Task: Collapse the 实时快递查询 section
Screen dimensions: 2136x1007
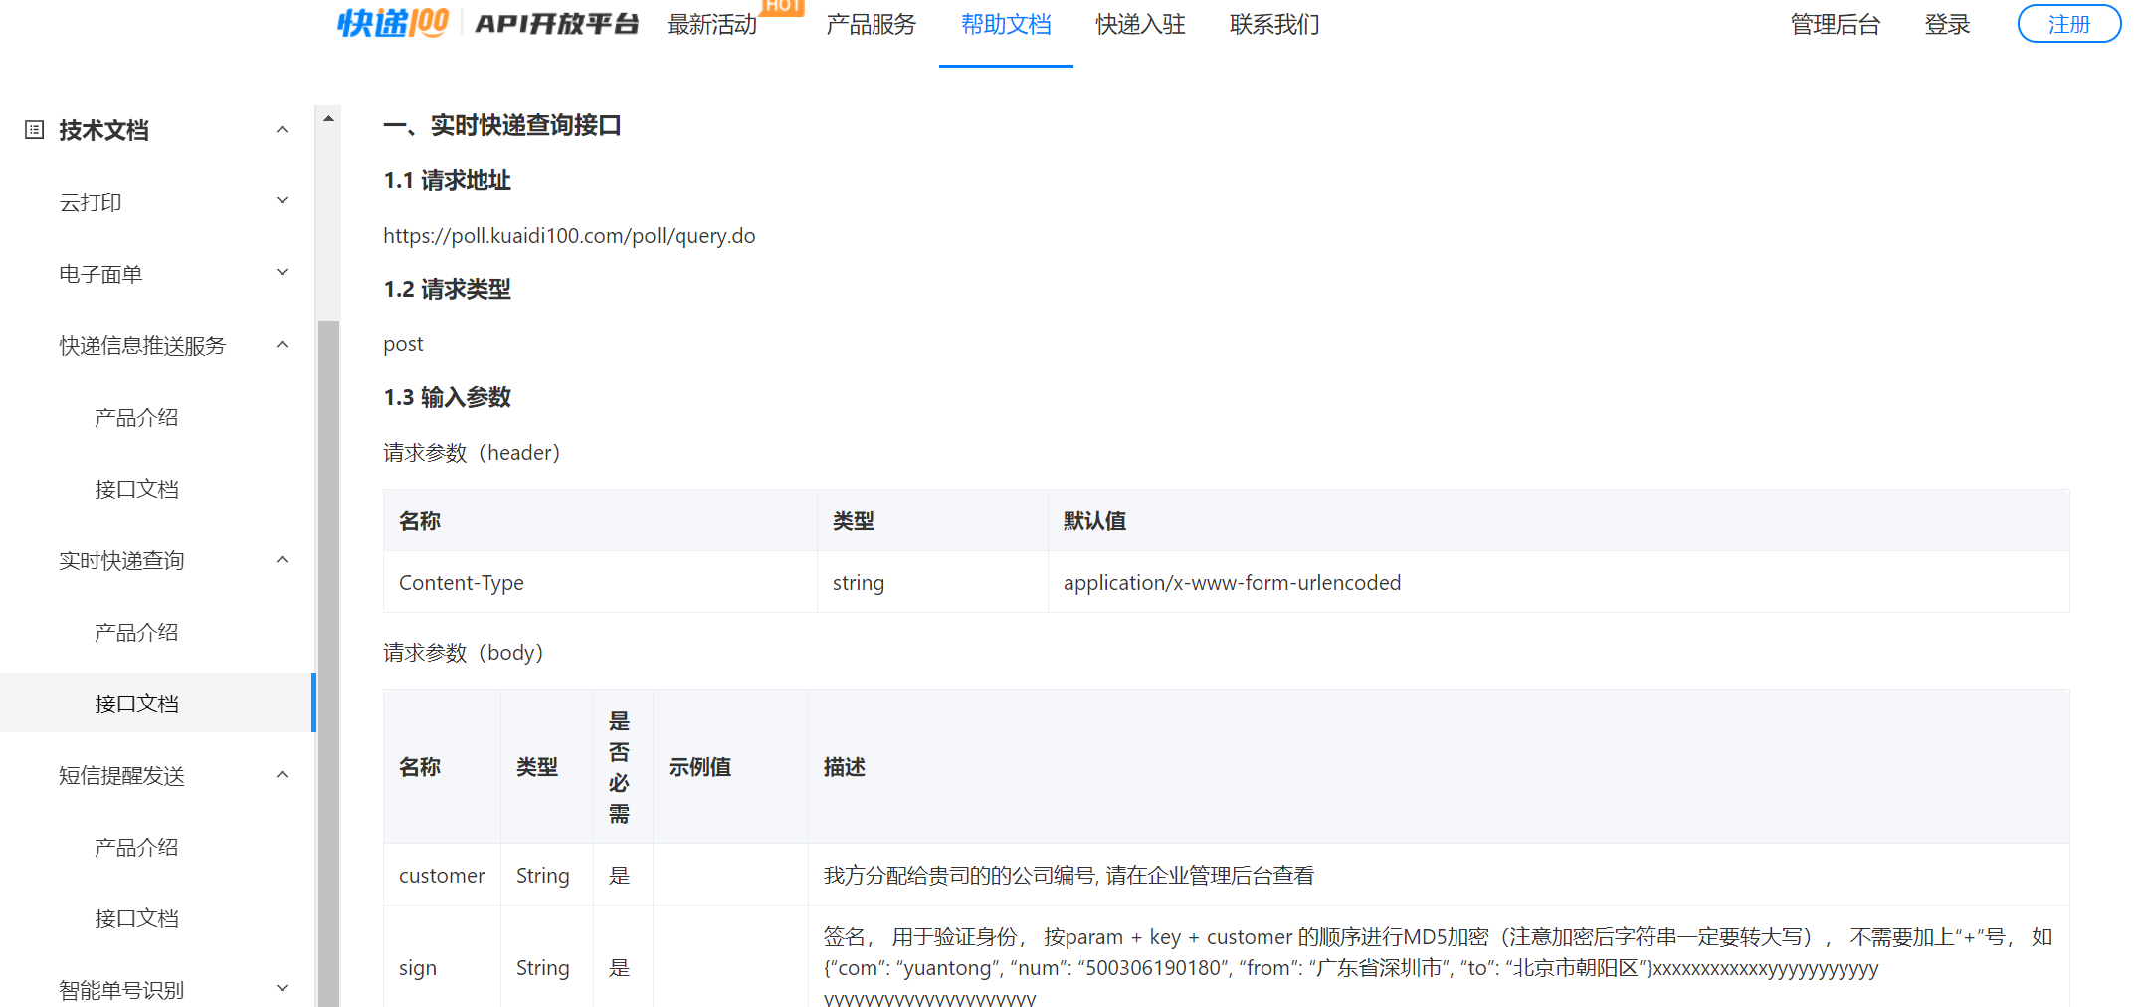Action: tap(282, 559)
